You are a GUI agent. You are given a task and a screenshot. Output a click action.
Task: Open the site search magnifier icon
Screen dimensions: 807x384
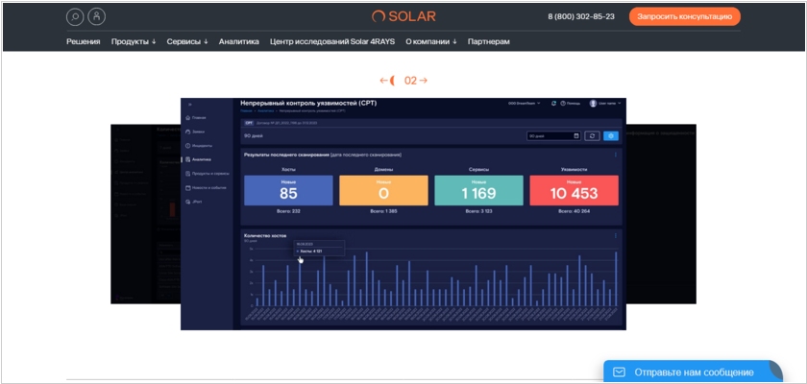tap(75, 17)
